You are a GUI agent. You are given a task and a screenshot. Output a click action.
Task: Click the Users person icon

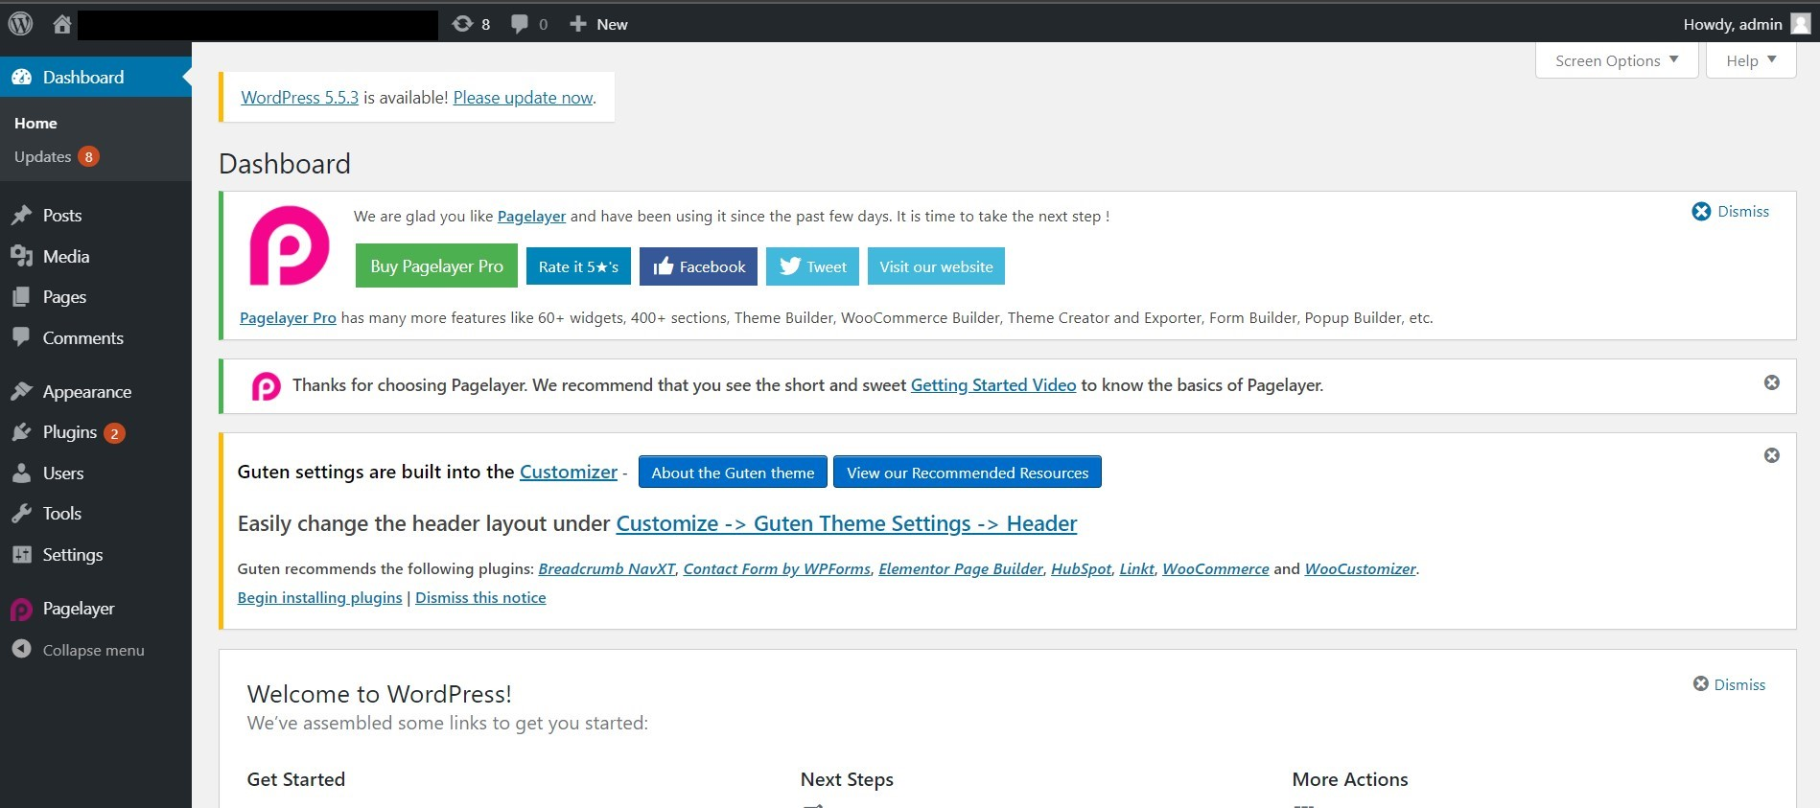click(21, 473)
